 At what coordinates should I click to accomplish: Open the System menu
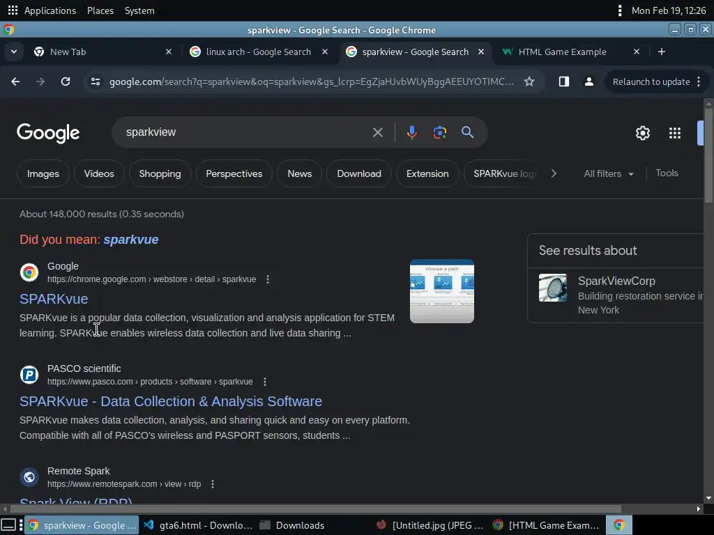click(x=139, y=10)
